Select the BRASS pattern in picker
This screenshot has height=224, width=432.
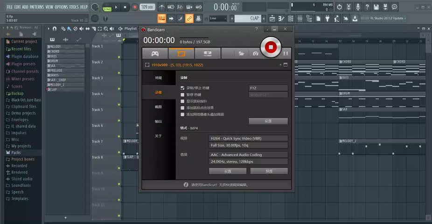(66, 75)
